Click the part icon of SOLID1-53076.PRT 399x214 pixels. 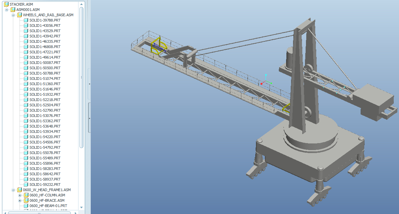pyautogui.click(x=26, y=116)
